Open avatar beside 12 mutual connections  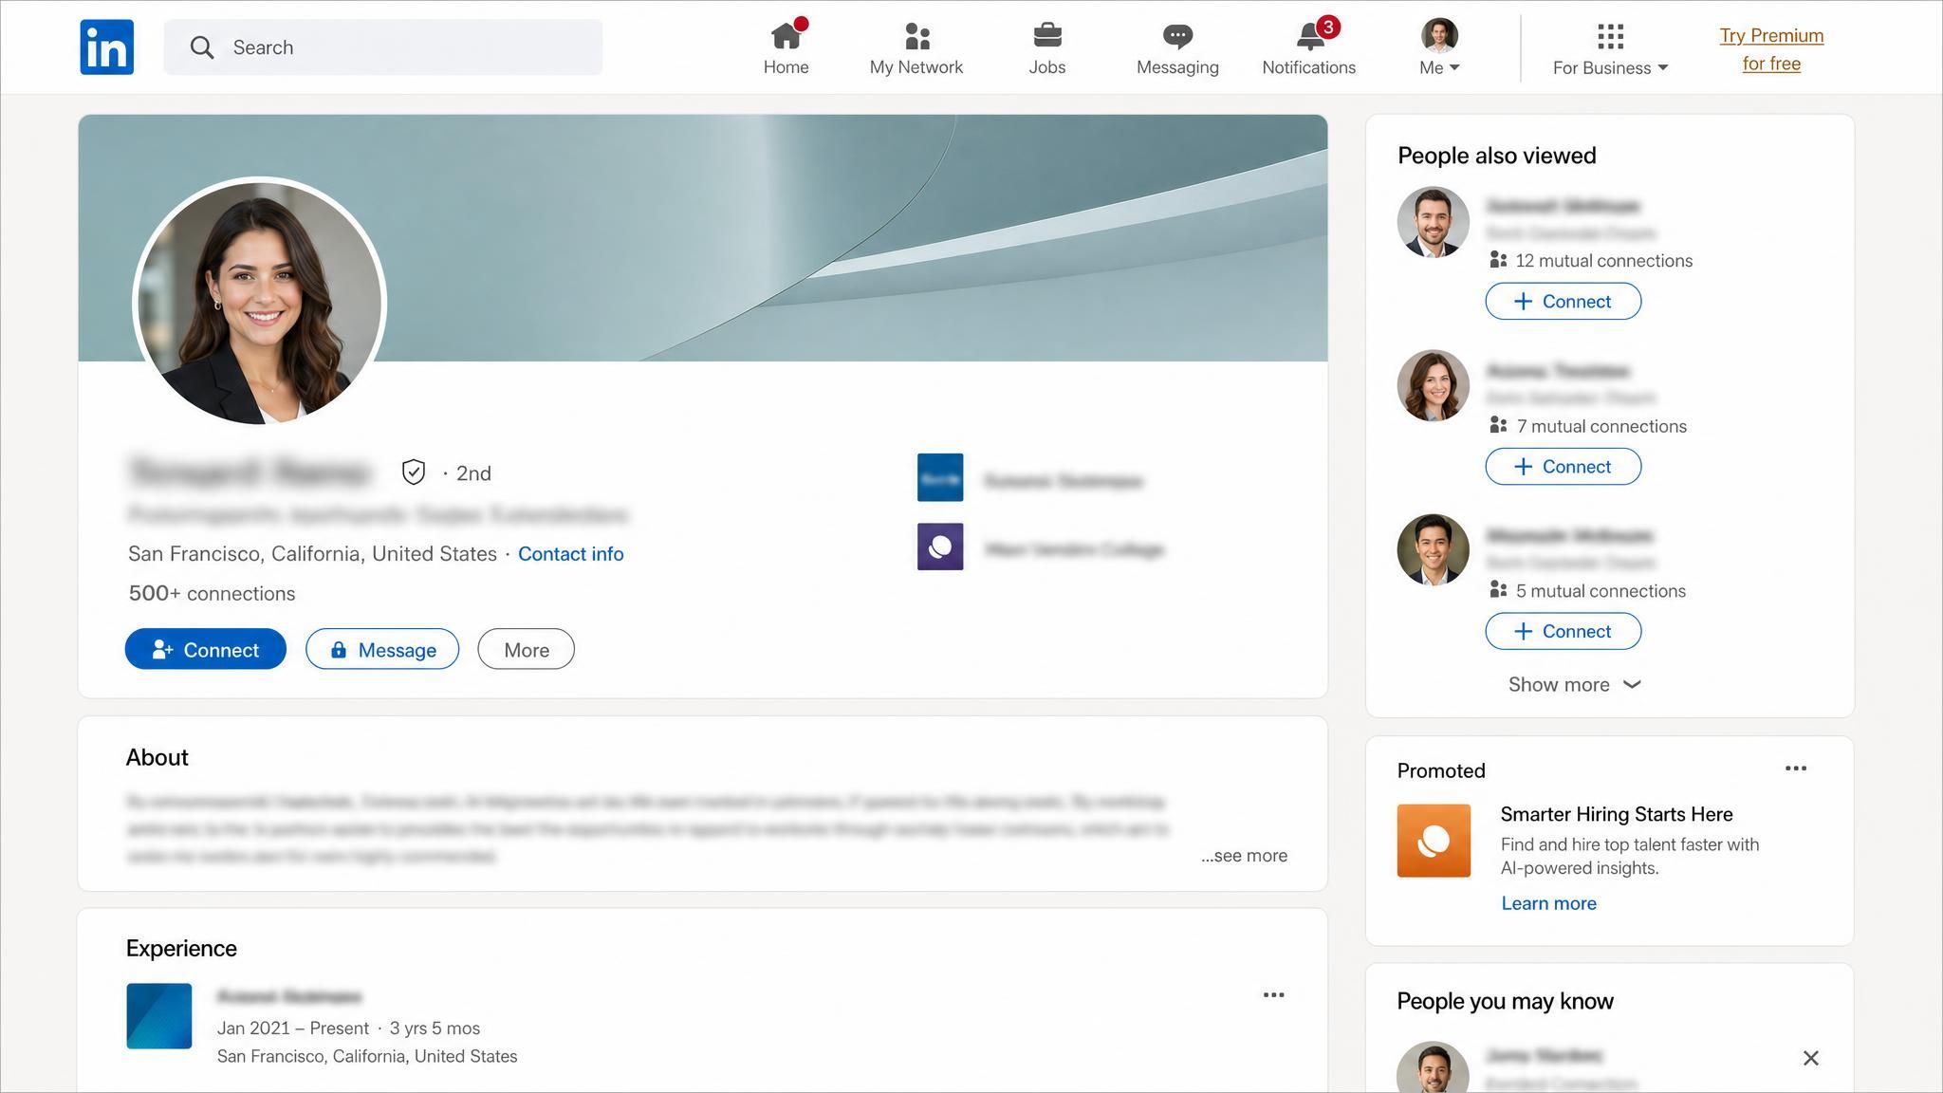tap(1433, 222)
